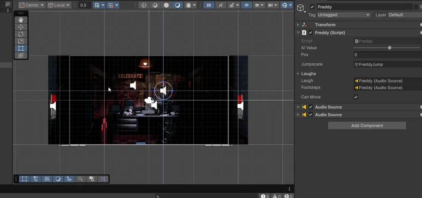Viewport: 422px width, 198px height.
Task: Open the Local handle rotation dropdown
Action: (x=59, y=5)
